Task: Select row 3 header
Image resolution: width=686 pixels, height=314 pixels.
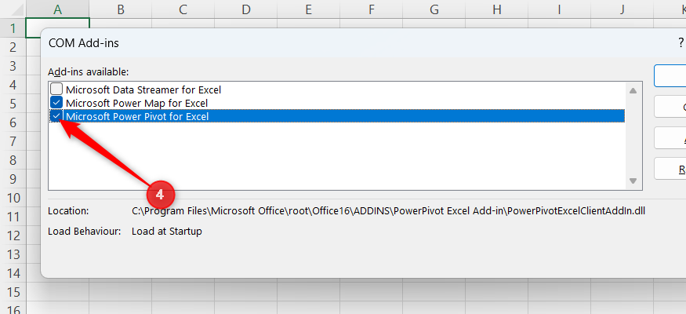Action: (13, 66)
